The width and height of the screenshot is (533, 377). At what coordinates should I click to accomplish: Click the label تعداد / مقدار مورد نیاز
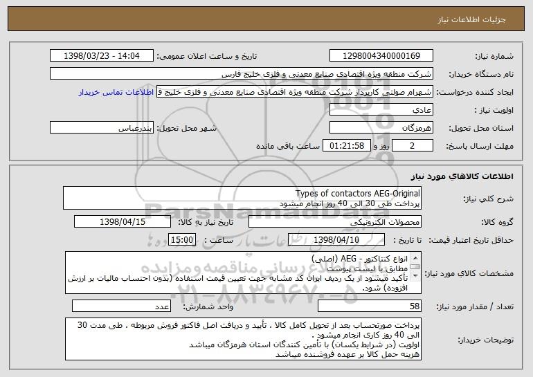(475, 306)
